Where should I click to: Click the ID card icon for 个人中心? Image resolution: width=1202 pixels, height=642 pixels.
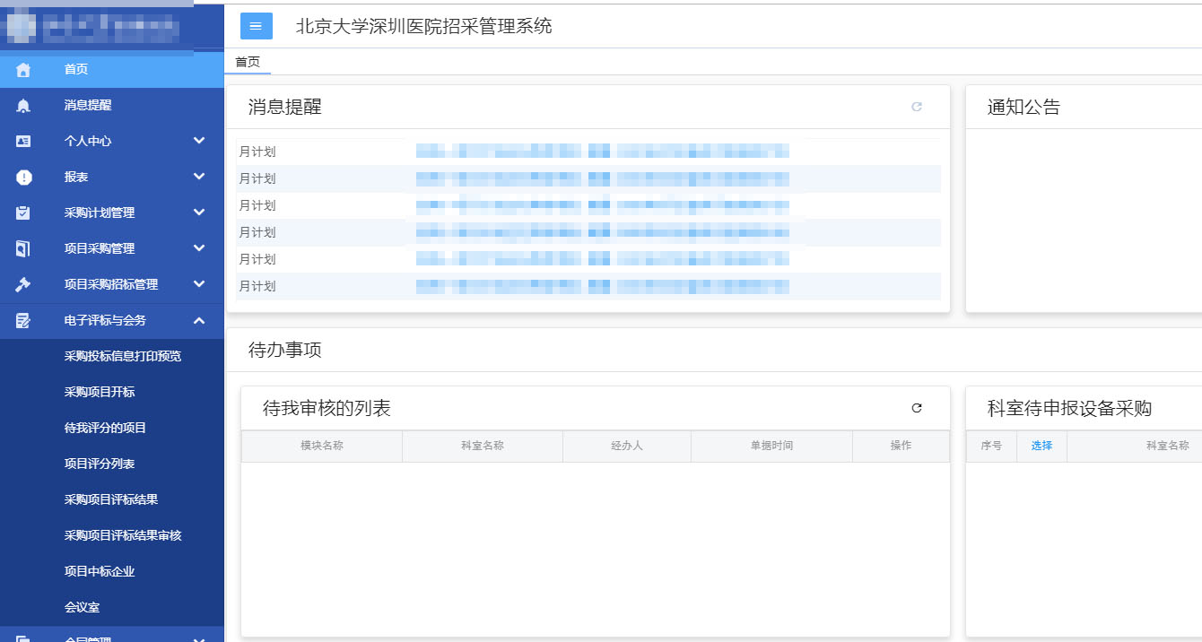coord(23,141)
